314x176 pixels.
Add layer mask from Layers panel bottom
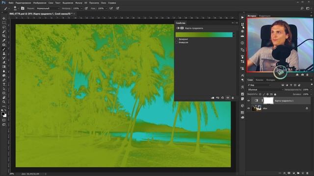[x=289, y=173]
